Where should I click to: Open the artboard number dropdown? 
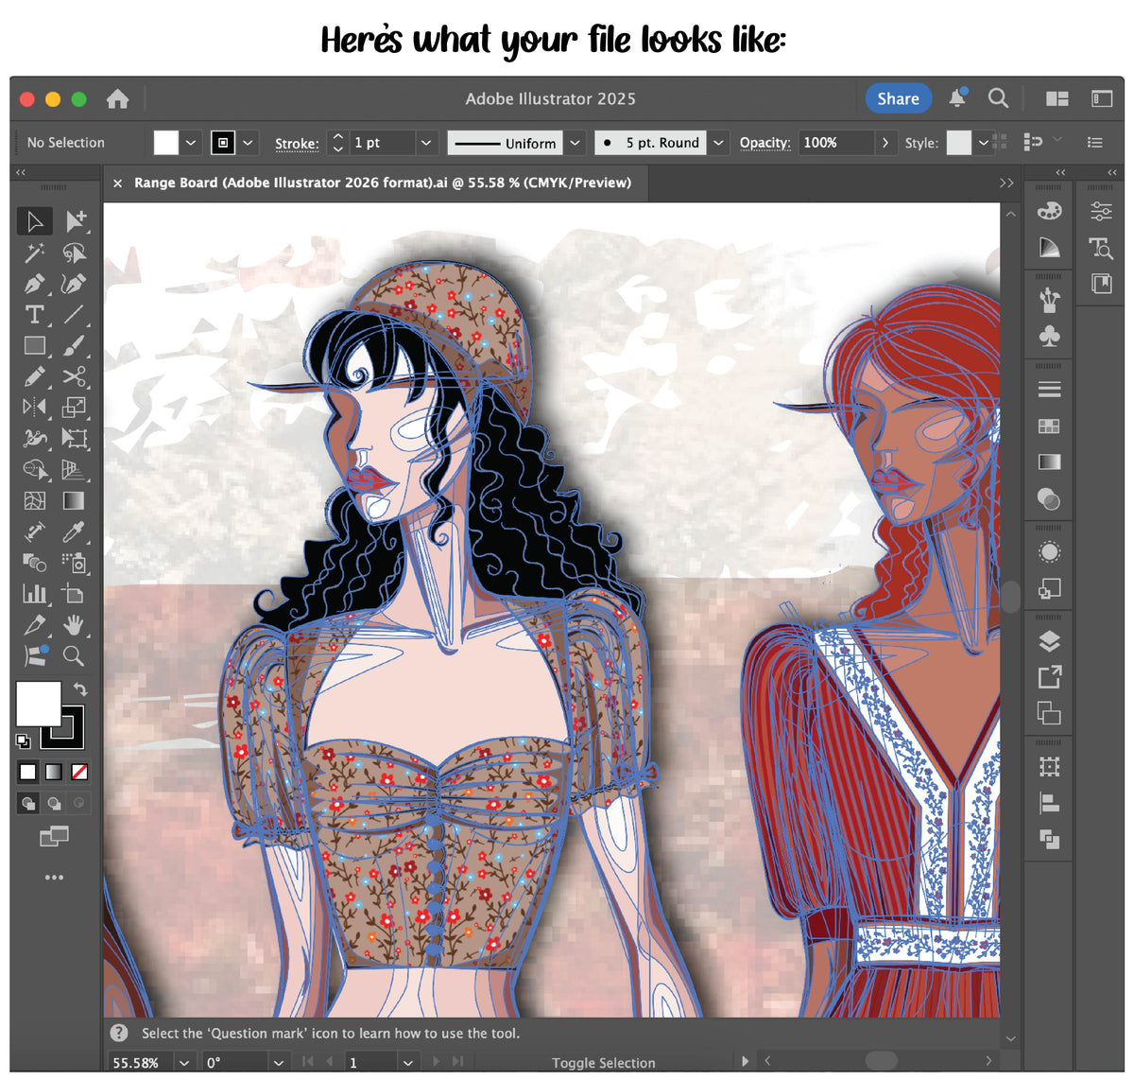click(407, 1063)
